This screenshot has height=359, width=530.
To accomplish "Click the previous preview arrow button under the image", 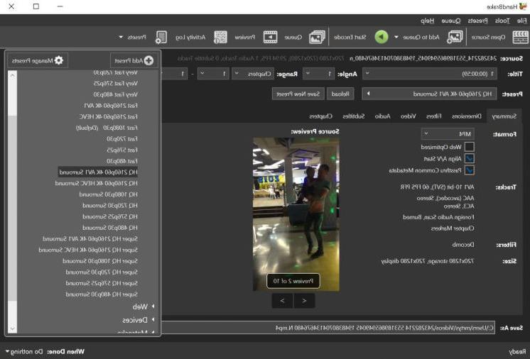I will [x=304, y=301].
